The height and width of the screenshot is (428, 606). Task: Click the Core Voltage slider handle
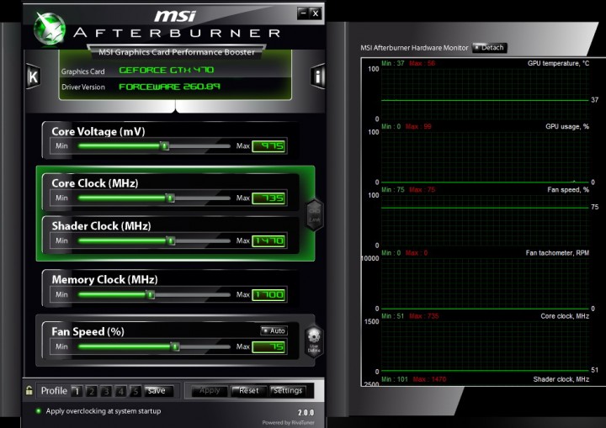165,146
